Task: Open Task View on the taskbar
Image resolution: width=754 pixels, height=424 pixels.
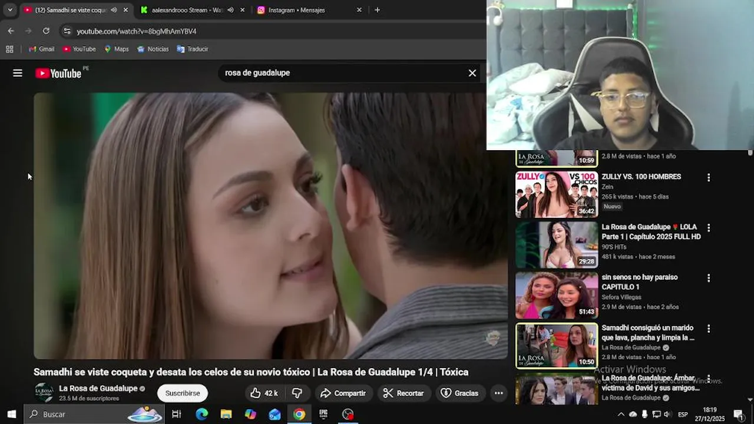Action: (x=176, y=414)
